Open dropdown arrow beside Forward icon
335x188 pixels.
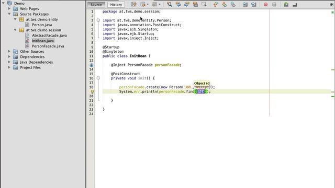click(159, 4)
